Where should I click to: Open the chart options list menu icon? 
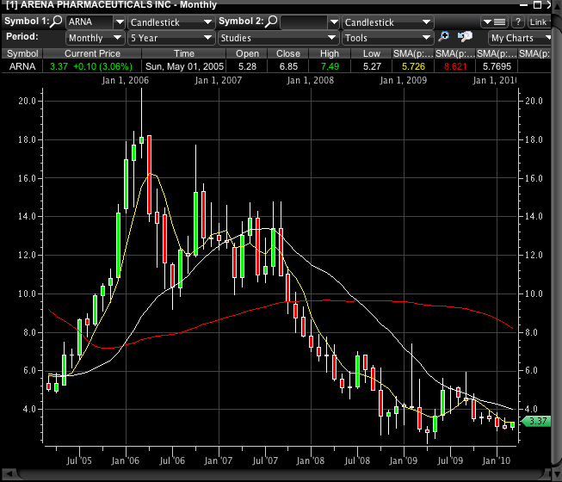point(494,22)
